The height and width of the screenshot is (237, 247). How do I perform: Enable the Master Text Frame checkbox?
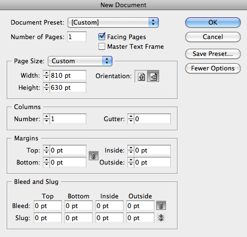102,46
